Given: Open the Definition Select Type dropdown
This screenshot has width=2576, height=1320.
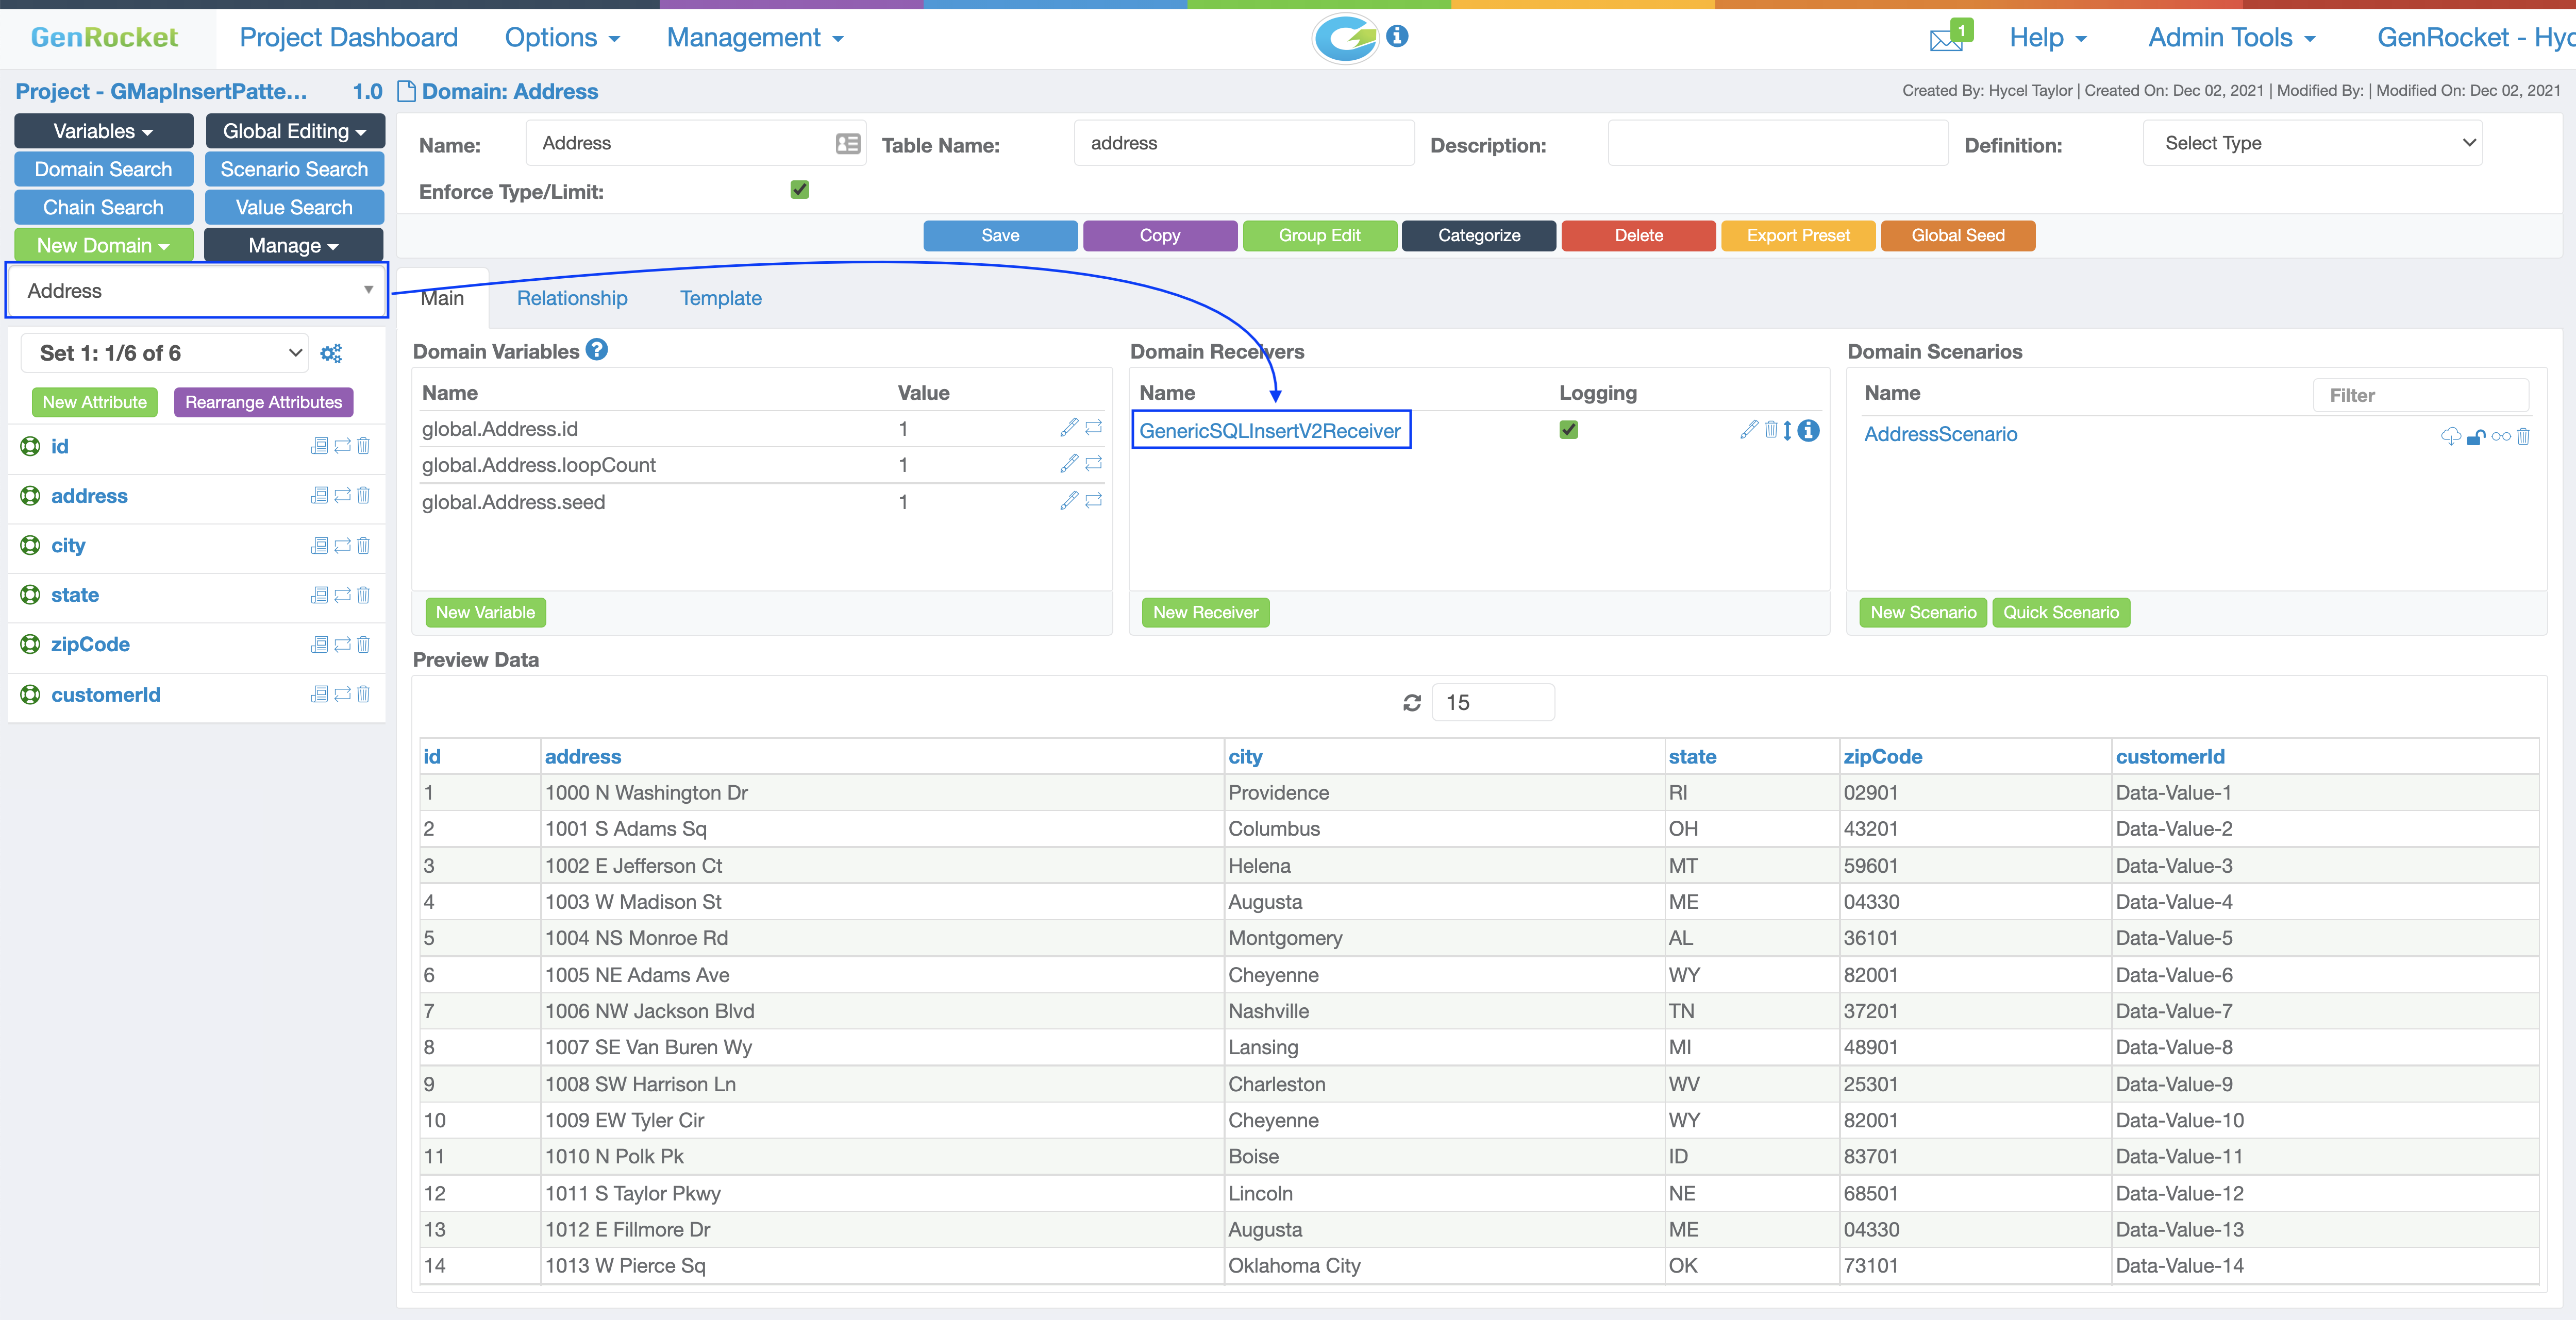Looking at the screenshot, I should coord(2312,143).
